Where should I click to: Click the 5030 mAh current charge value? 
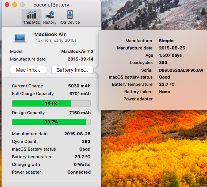(x=79, y=86)
